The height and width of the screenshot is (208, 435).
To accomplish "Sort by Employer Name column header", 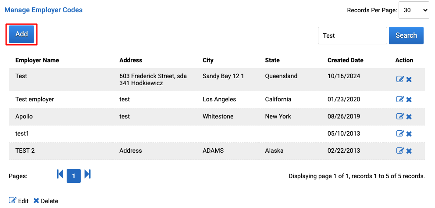I will 37,60.
